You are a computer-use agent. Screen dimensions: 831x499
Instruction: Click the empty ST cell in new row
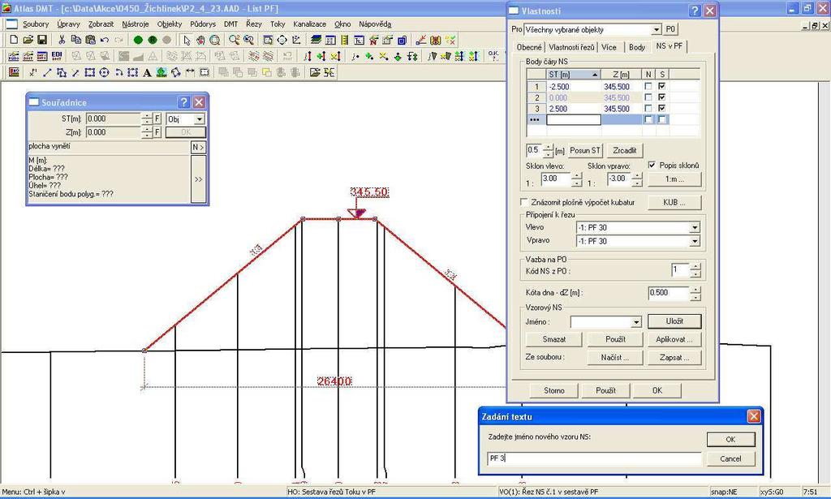click(574, 120)
